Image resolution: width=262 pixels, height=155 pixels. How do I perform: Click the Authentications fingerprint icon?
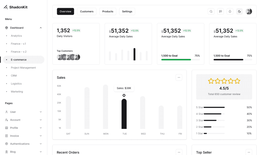7,144
